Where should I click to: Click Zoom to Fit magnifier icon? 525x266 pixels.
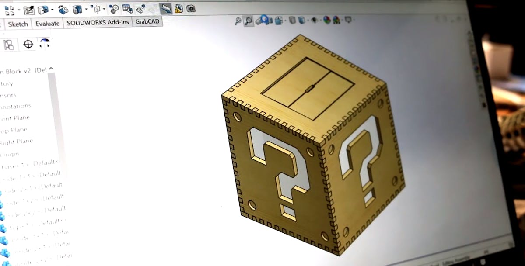click(238, 21)
